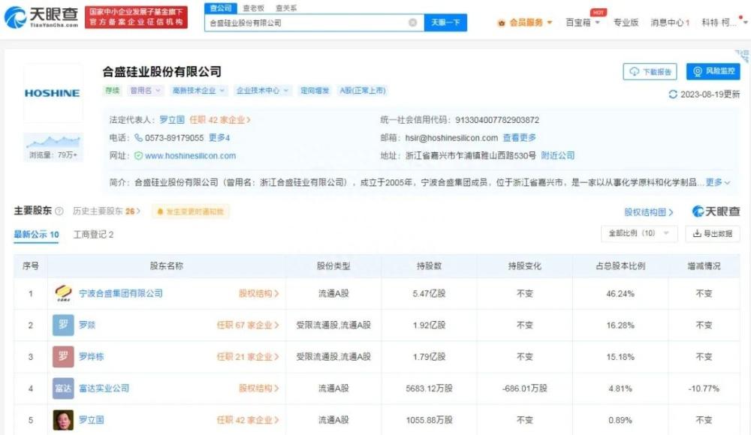This screenshot has height=435, width=751.
Task: Expand the company summary with 更多
Action: tap(718, 182)
